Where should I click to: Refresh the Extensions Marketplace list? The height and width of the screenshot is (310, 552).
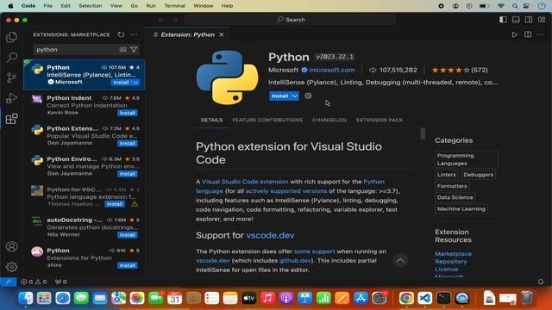pyautogui.click(x=121, y=34)
